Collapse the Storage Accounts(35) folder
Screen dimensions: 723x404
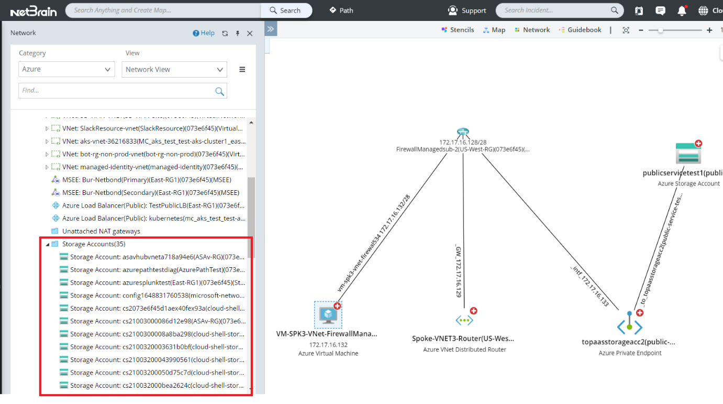point(47,244)
